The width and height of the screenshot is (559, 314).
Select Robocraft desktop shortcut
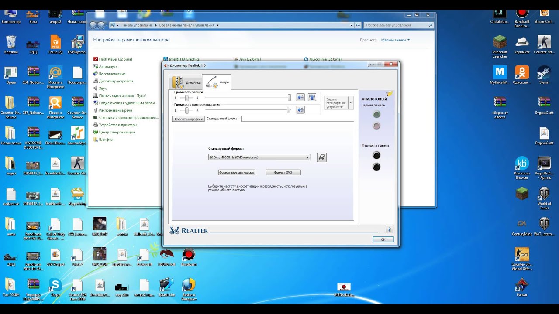144,257
